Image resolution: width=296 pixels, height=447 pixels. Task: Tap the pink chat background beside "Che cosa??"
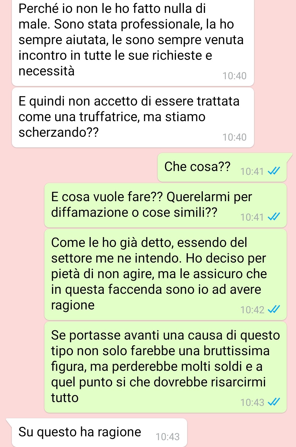coord(79,167)
